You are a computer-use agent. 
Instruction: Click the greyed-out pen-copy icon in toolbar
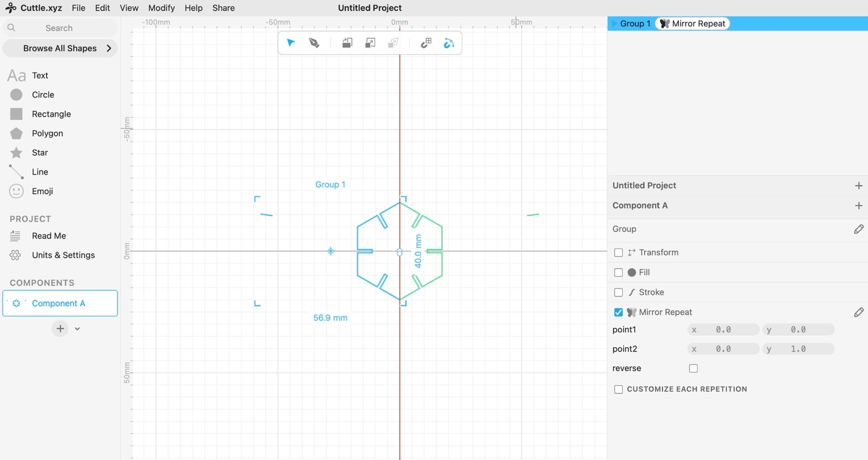(393, 43)
